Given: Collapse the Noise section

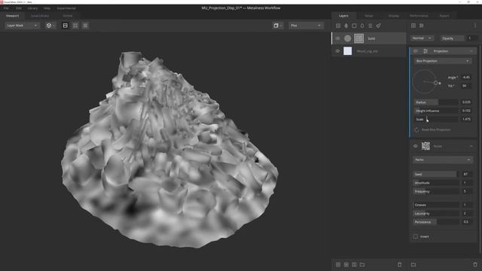Looking at the screenshot, I should click(471, 146).
